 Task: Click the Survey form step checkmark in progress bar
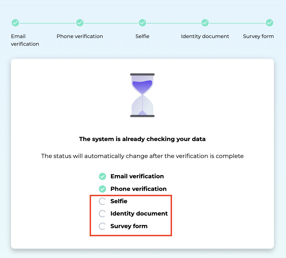tap(270, 23)
